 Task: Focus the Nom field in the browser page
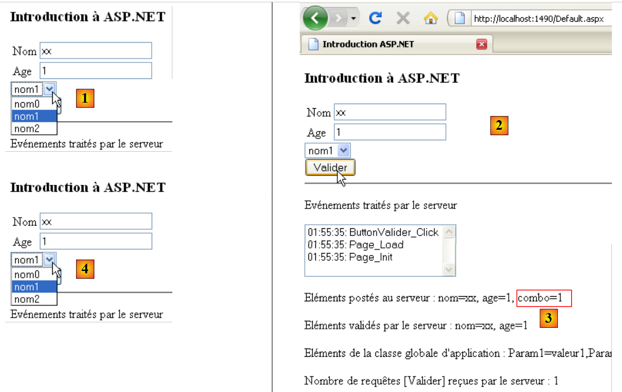tap(390, 112)
